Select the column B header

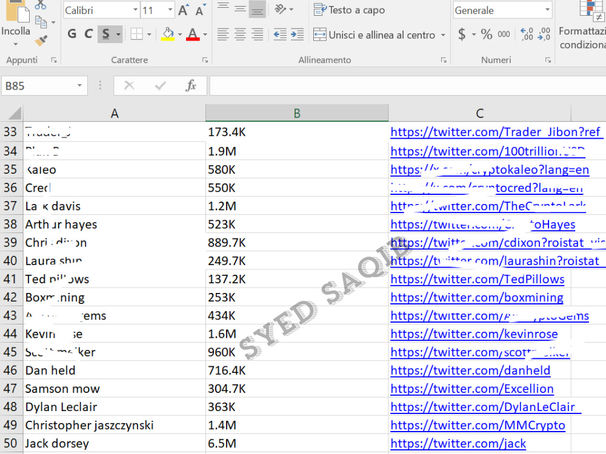[x=297, y=113]
